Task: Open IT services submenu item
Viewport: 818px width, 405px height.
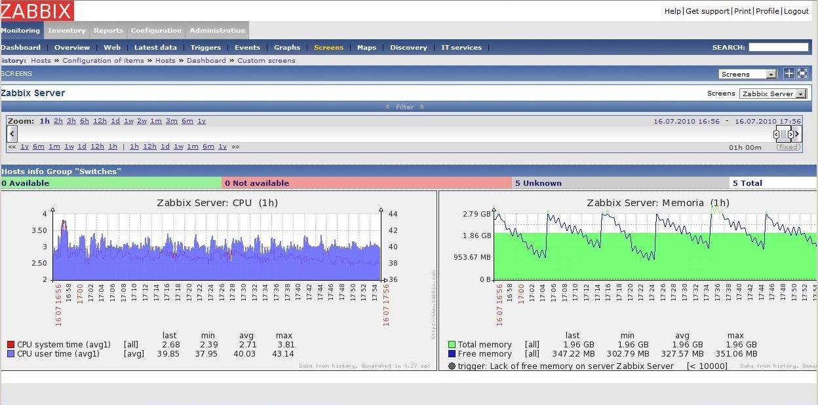Action: point(461,47)
